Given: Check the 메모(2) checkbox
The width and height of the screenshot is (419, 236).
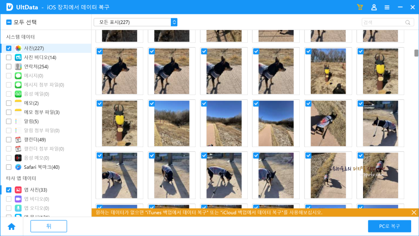Looking at the screenshot, I should pos(9,103).
